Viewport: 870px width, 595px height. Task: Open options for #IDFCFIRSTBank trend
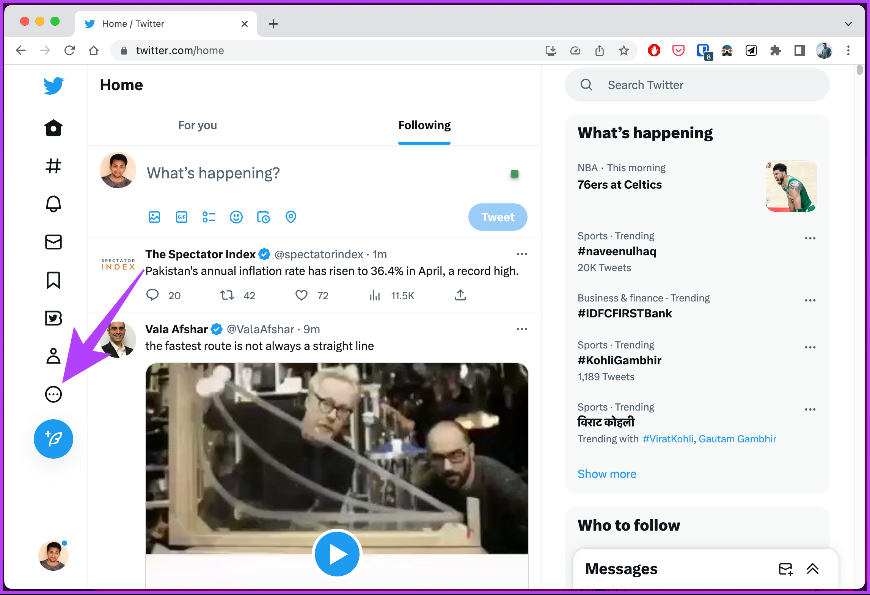tap(810, 300)
